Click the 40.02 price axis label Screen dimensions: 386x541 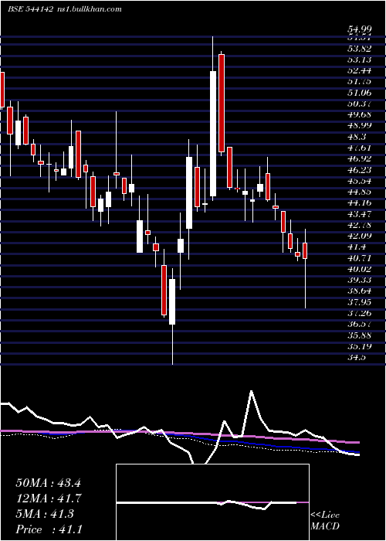(359, 269)
